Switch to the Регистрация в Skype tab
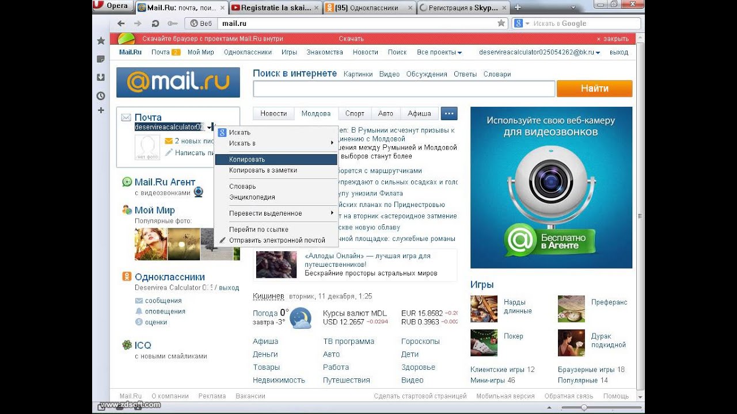Image resolution: width=737 pixels, height=414 pixels. (x=463, y=7)
